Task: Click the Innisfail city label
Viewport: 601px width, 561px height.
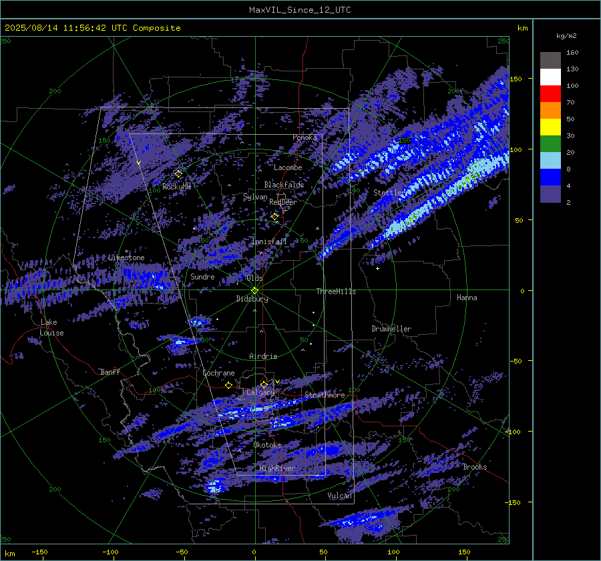Action: [x=270, y=241]
